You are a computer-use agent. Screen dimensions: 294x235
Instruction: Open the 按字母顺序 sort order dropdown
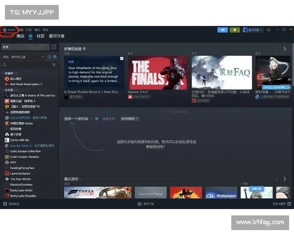pos(129,119)
